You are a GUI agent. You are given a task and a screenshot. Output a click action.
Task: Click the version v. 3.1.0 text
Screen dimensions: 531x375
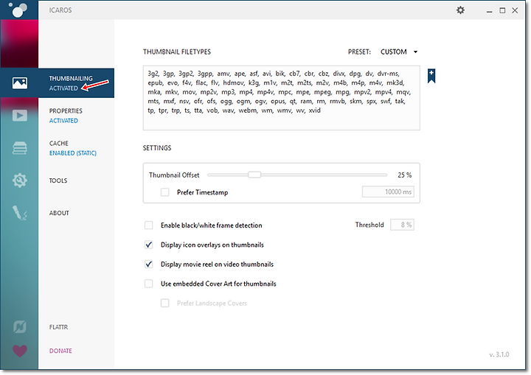499,354
